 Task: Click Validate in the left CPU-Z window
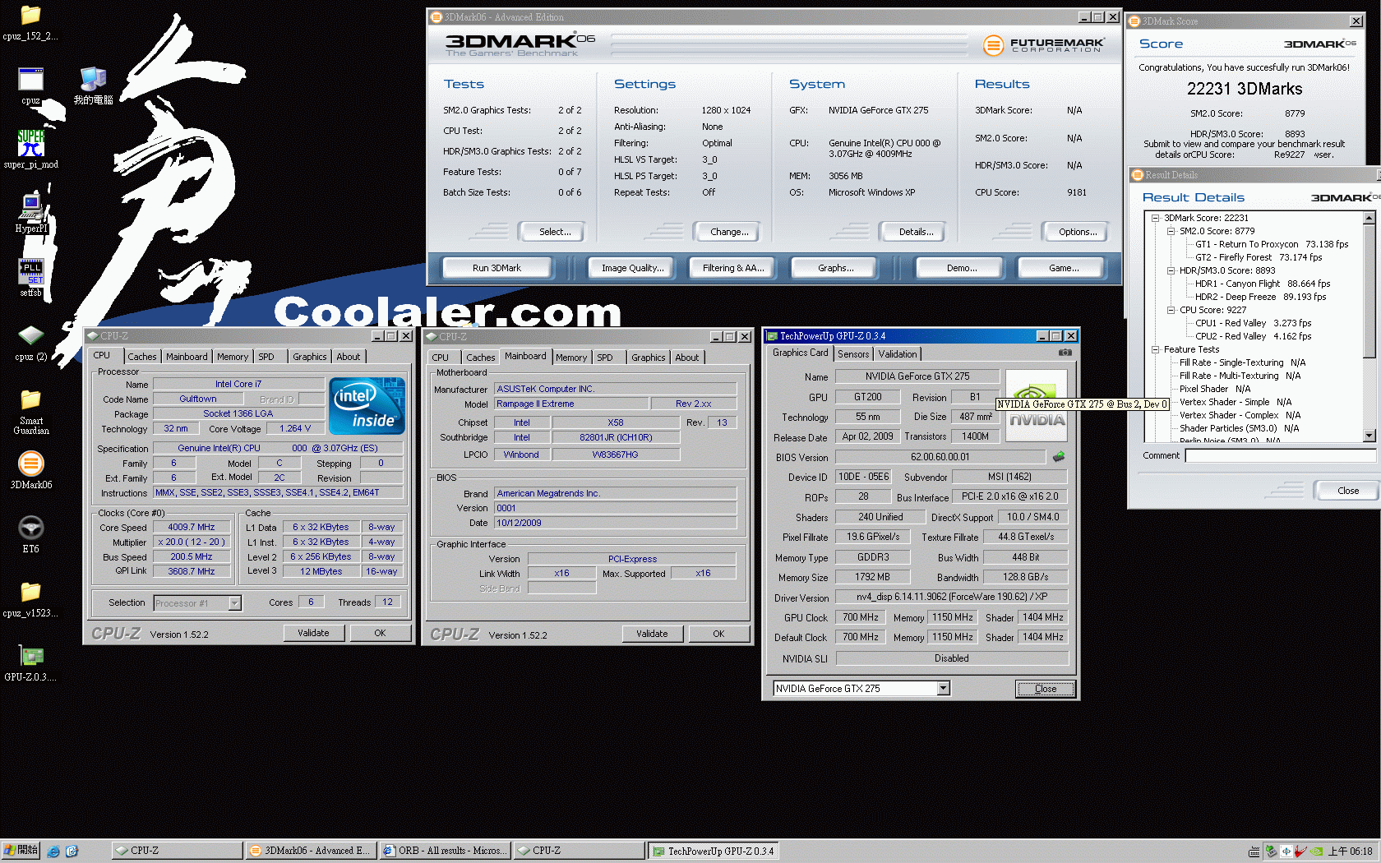[x=313, y=633]
